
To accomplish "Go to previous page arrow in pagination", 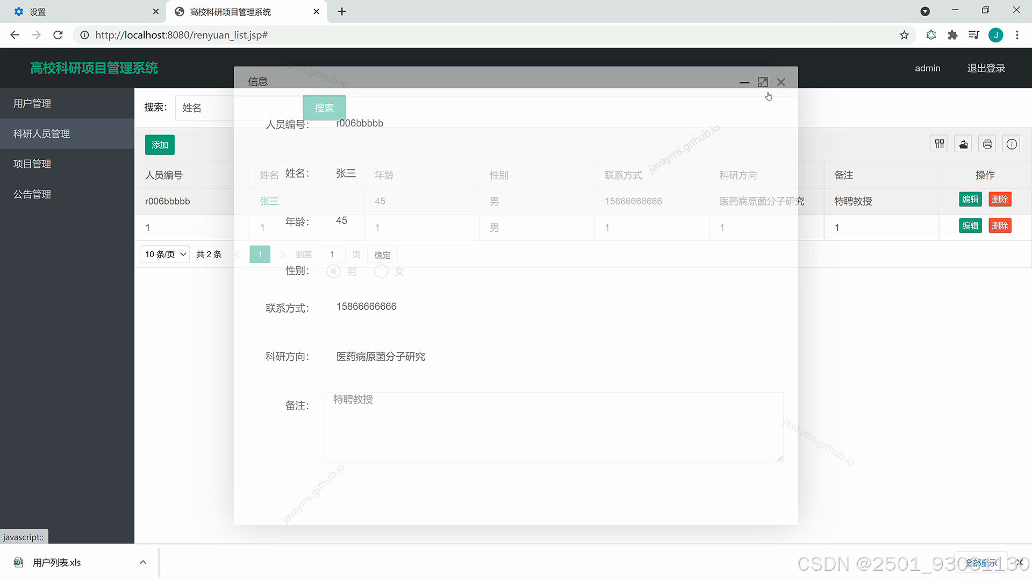I will point(238,254).
